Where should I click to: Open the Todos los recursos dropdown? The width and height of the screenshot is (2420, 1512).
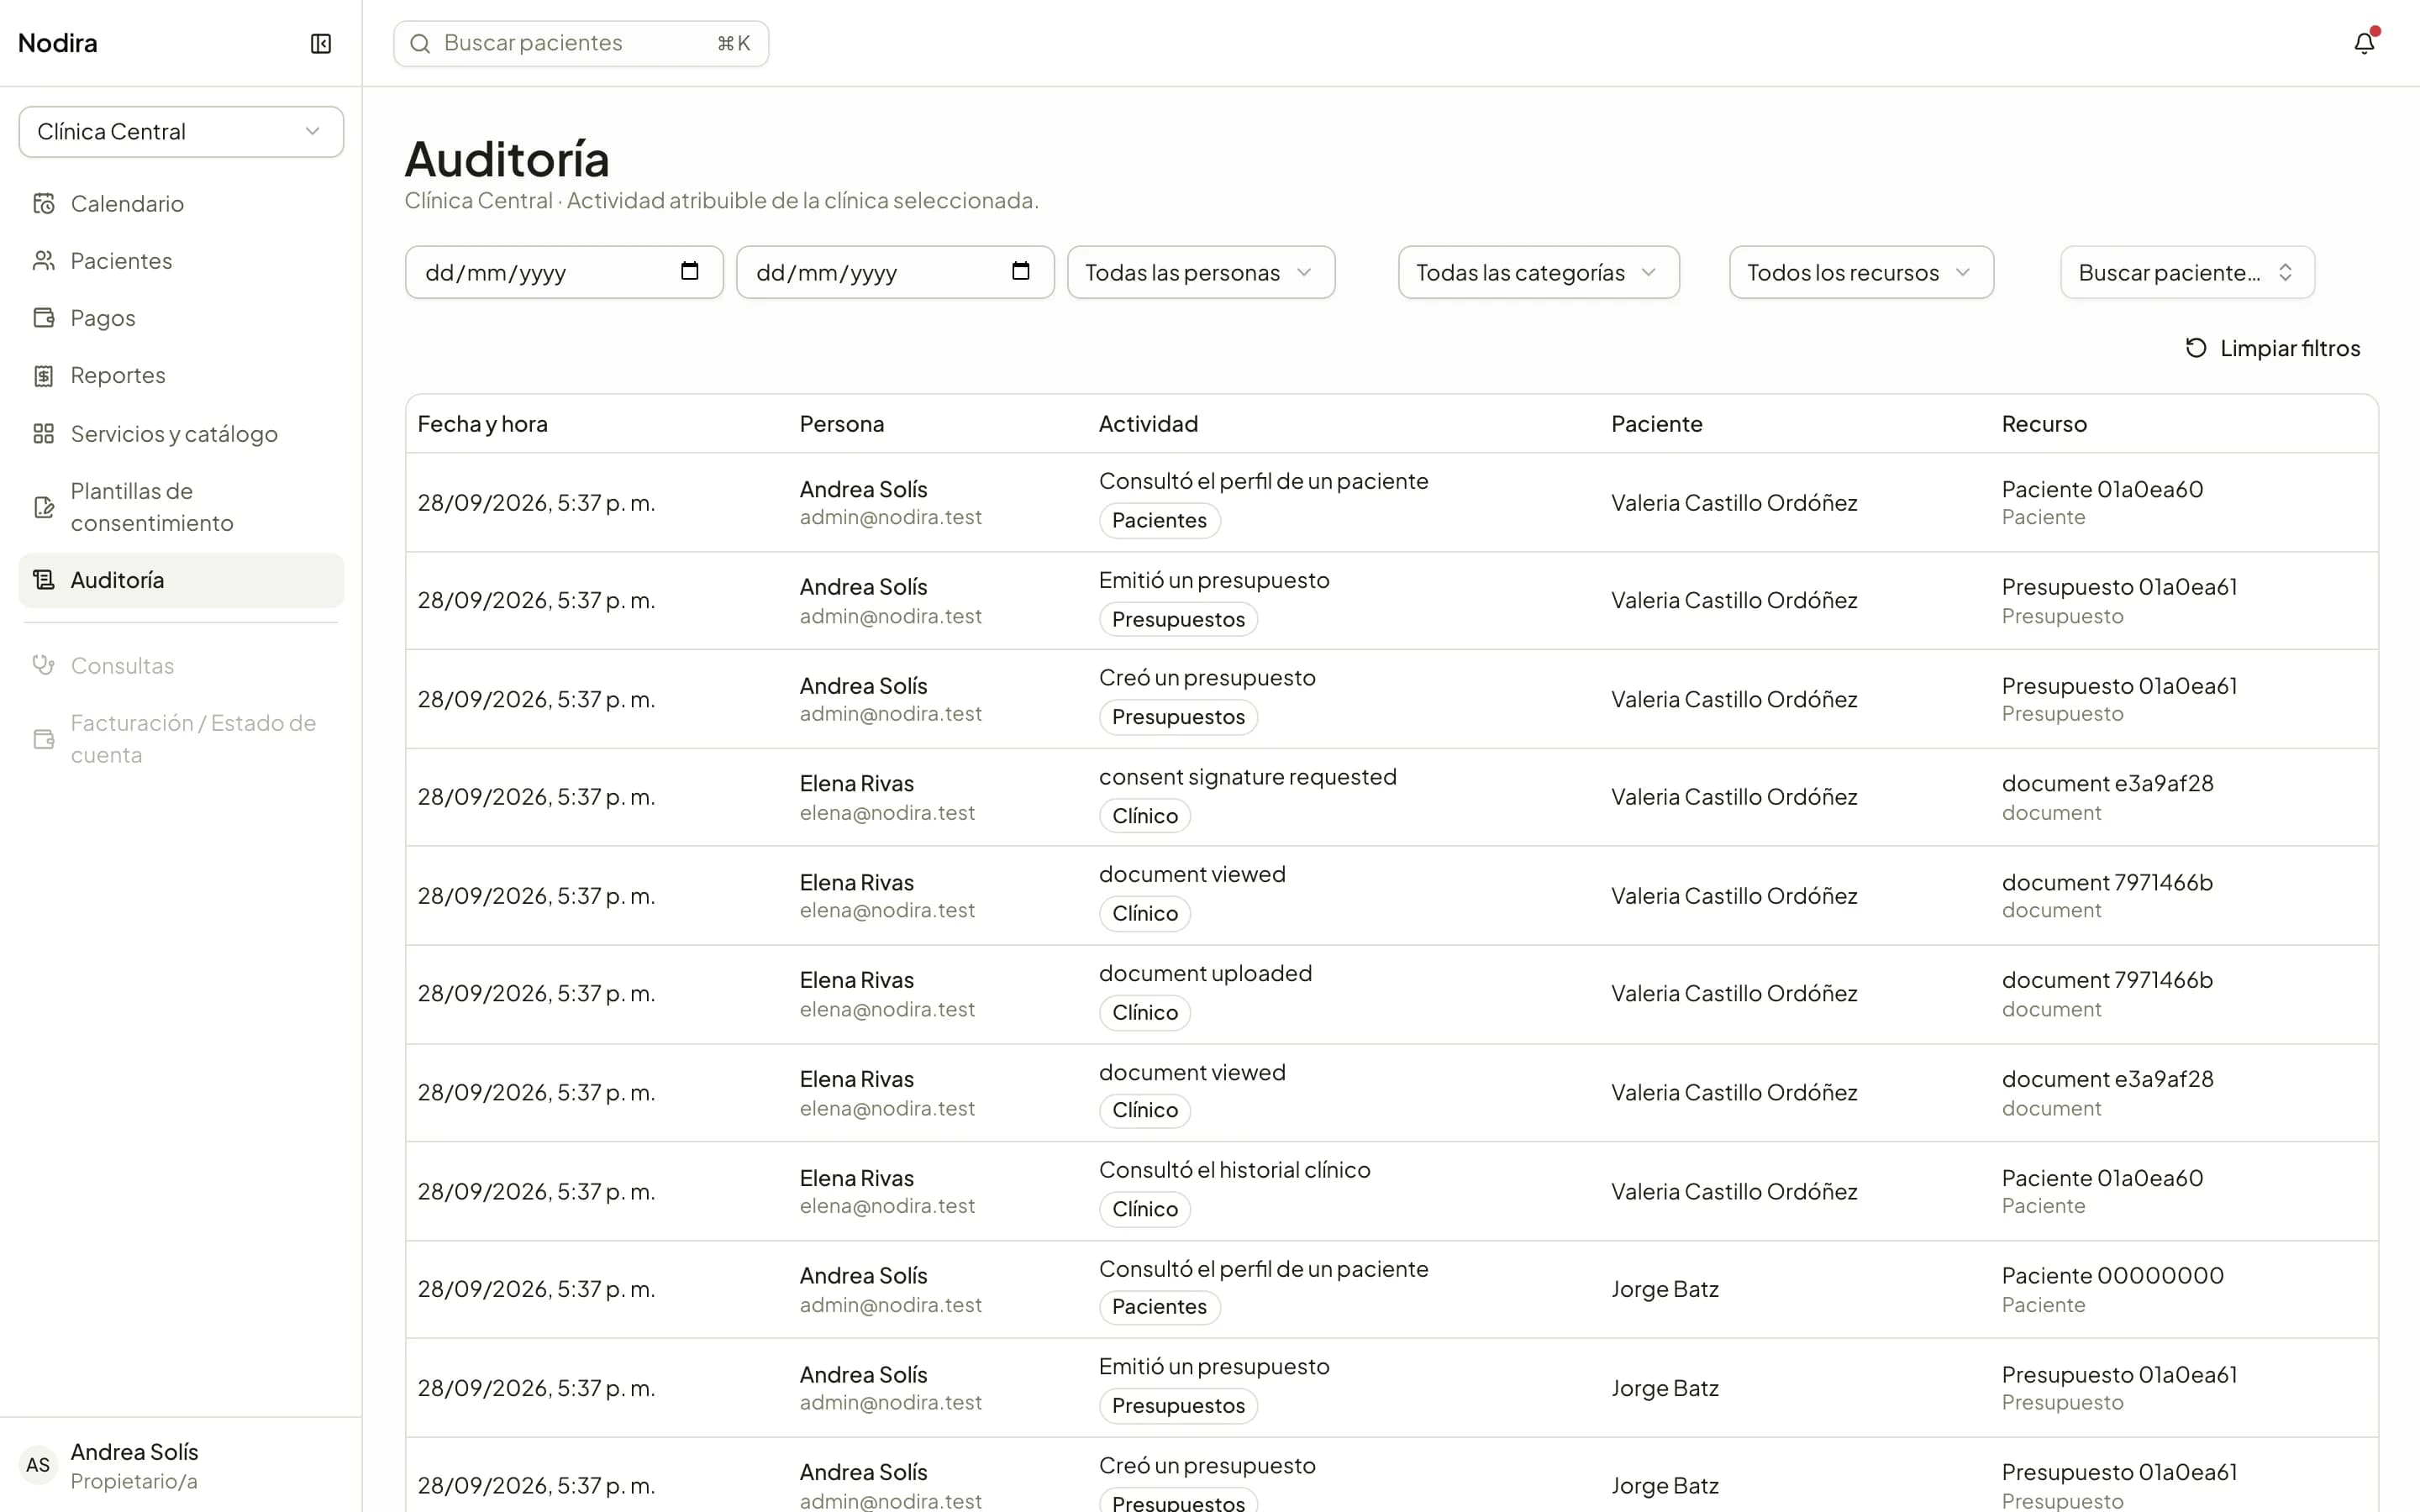tap(1861, 272)
